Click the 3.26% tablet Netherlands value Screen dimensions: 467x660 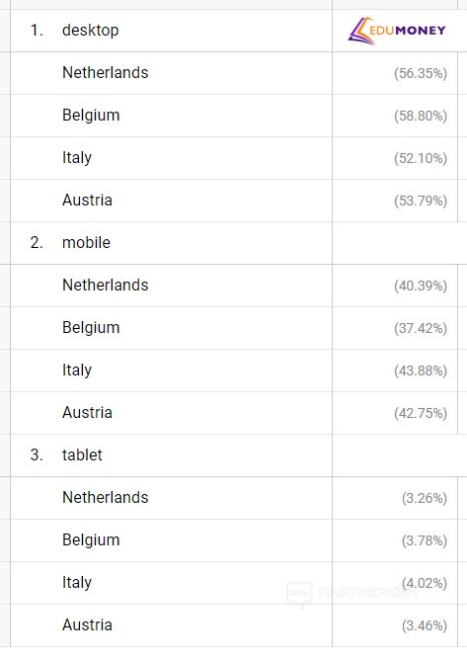[x=425, y=498]
